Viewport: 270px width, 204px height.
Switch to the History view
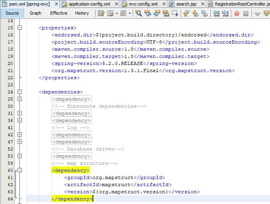click(82, 13)
